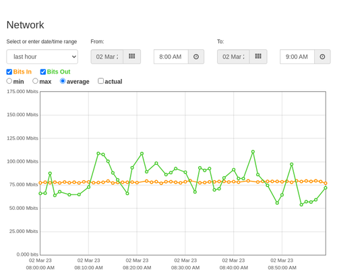Click the '25.000 Mbits' axis label

pyautogui.click(x=24, y=232)
